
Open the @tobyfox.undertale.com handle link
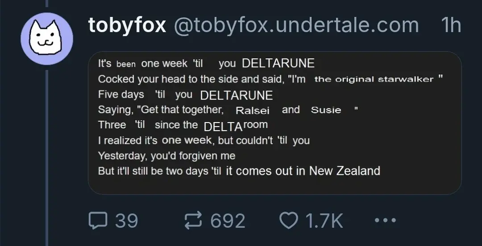coord(296,25)
